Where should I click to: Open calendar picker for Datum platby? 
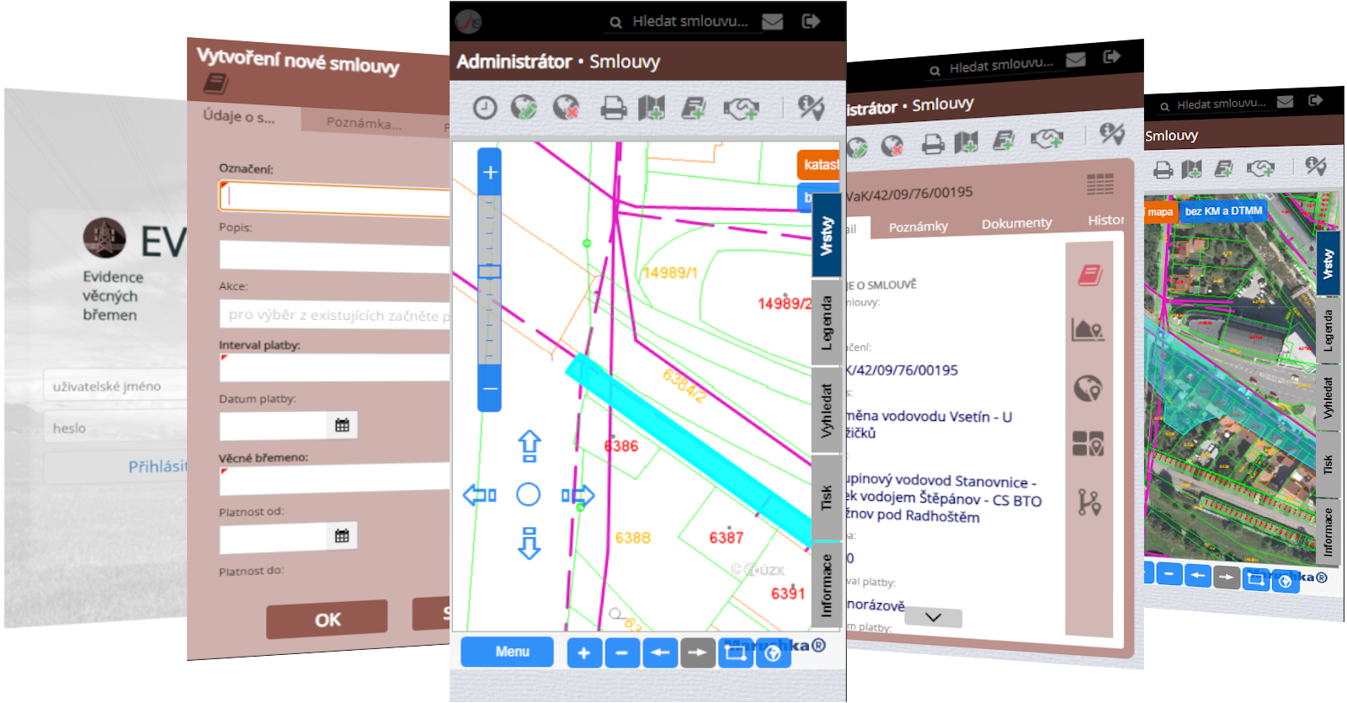(342, 425)
